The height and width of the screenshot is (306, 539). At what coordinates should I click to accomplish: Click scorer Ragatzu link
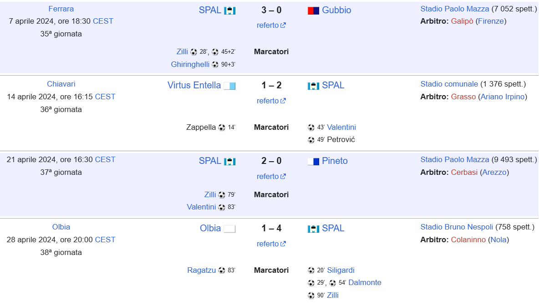tap(201, 270)
